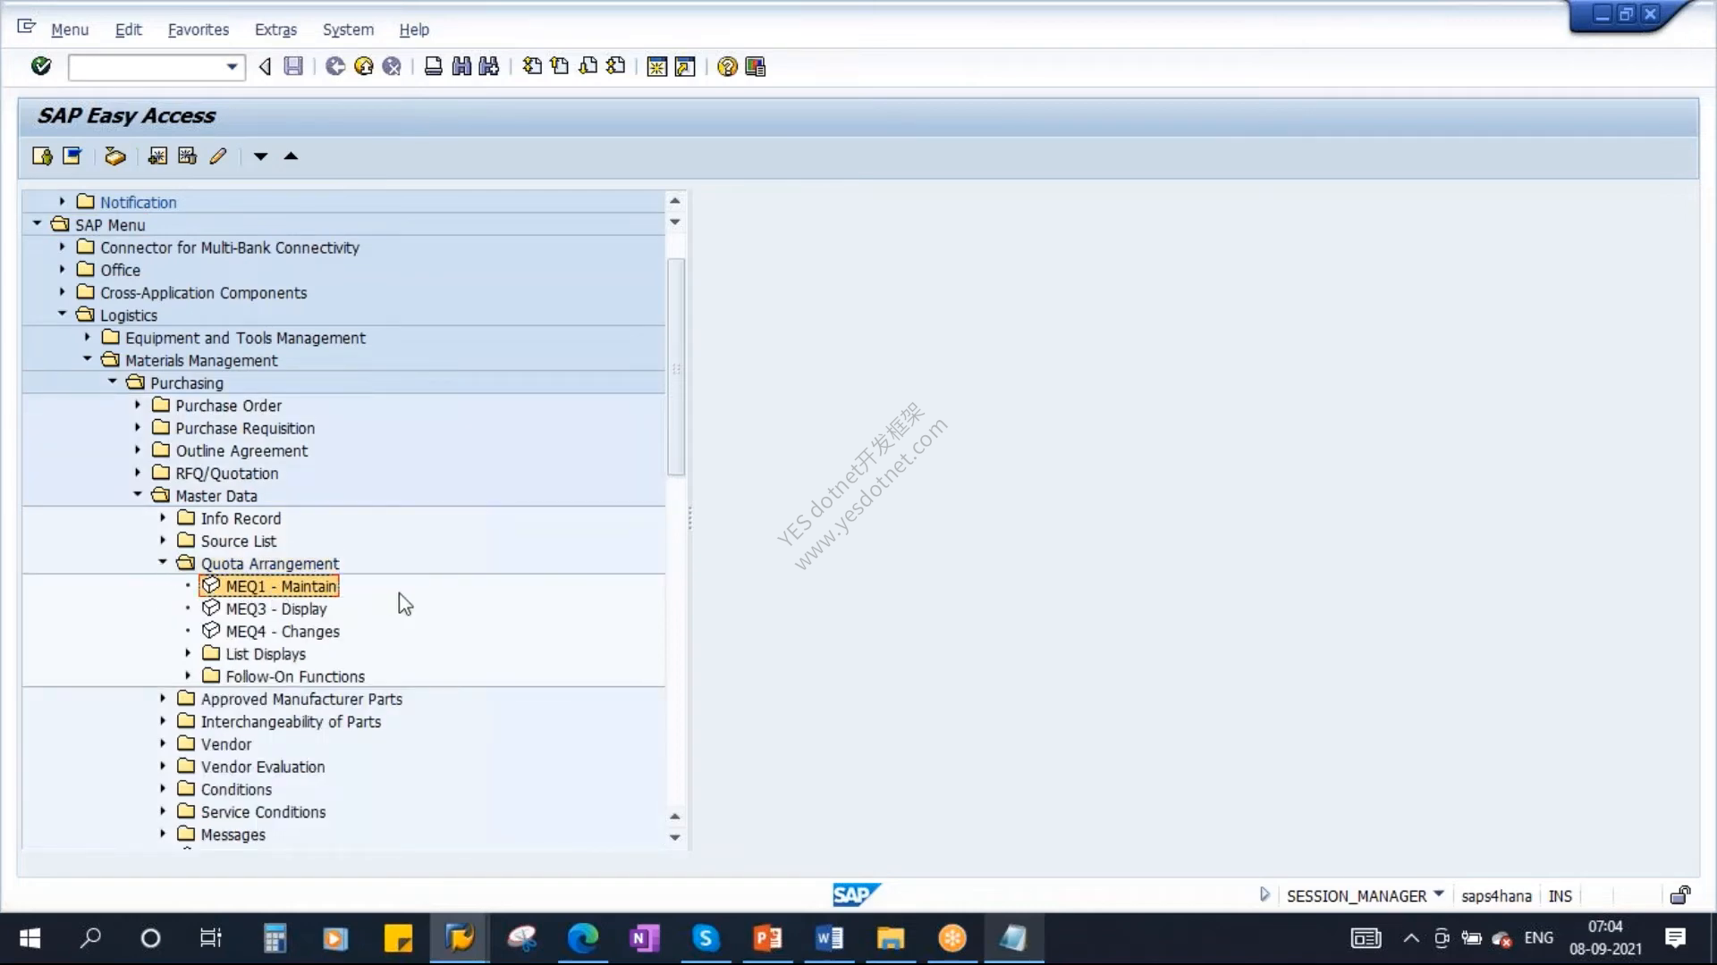Collapse the Quota Arrangement folder
The width and height of the screenshot is (1717, 965).
tap(162, 563)
